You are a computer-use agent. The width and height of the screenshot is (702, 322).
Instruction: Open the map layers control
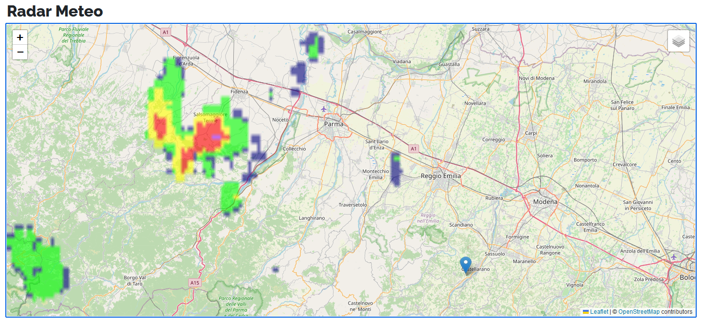coord(679,41)
